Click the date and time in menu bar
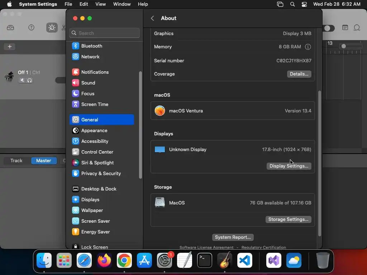The image size is (367, 275). [337, 4]
